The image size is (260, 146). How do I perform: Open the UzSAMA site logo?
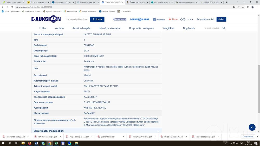[x=120, y=19]
